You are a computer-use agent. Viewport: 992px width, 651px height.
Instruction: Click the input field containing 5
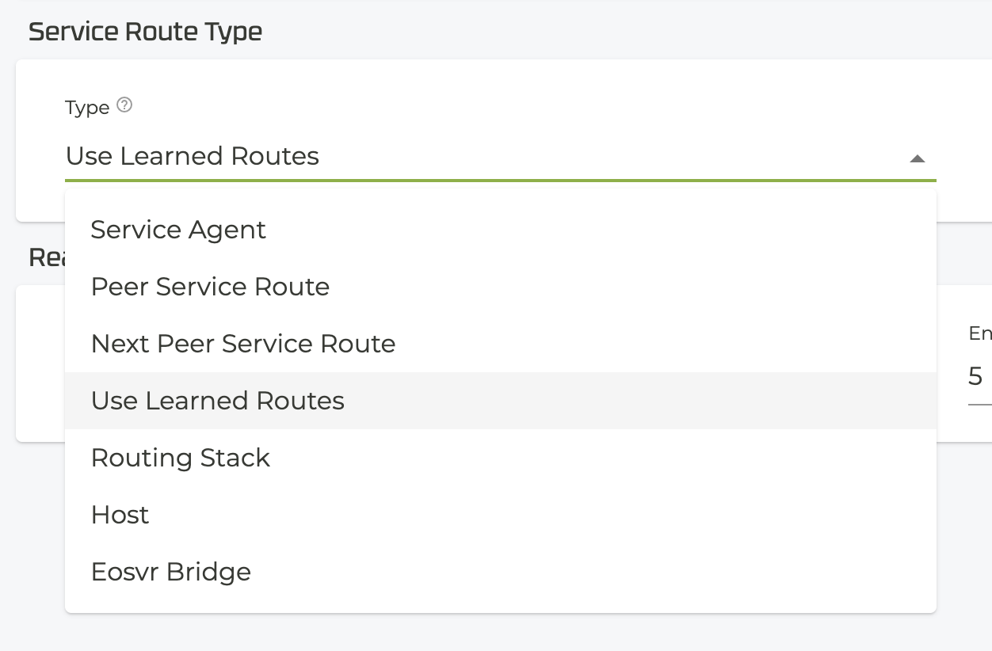point(979,377)
